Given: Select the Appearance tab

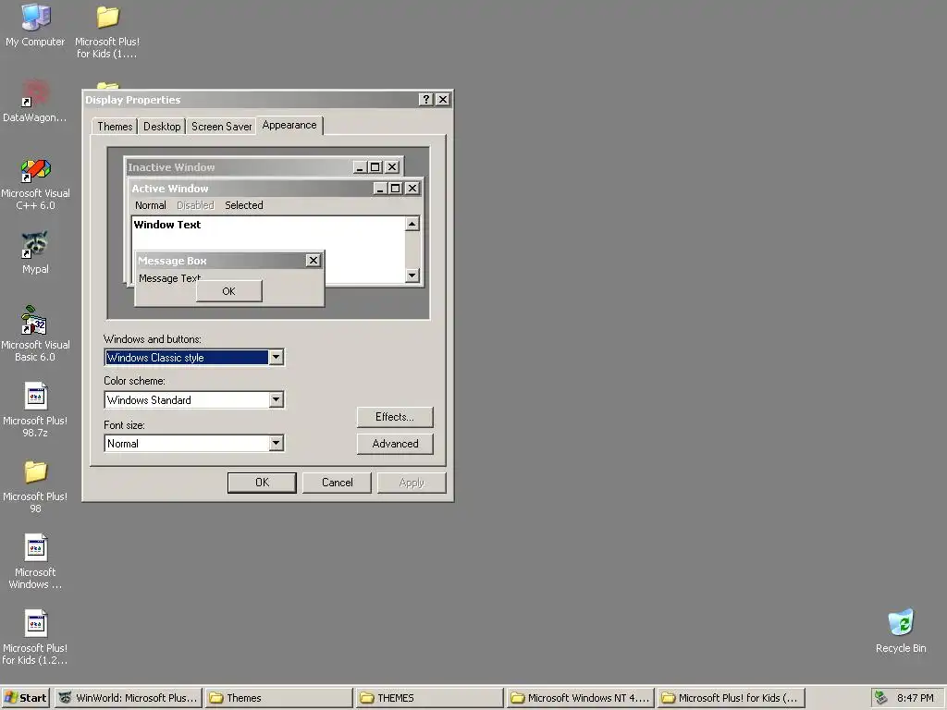Looking at the screenshot, I should tap(289, 125).
